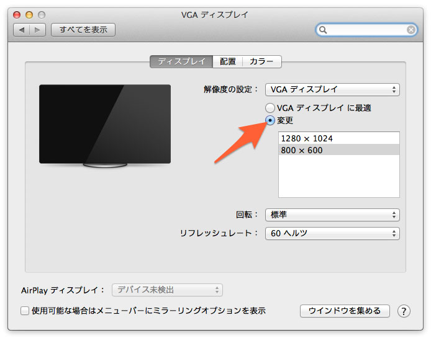Open the リフレッシュレート dropdown showing 60 ヘルツ
This screenshot has width=431, height=338.
[x=332, y=233]
